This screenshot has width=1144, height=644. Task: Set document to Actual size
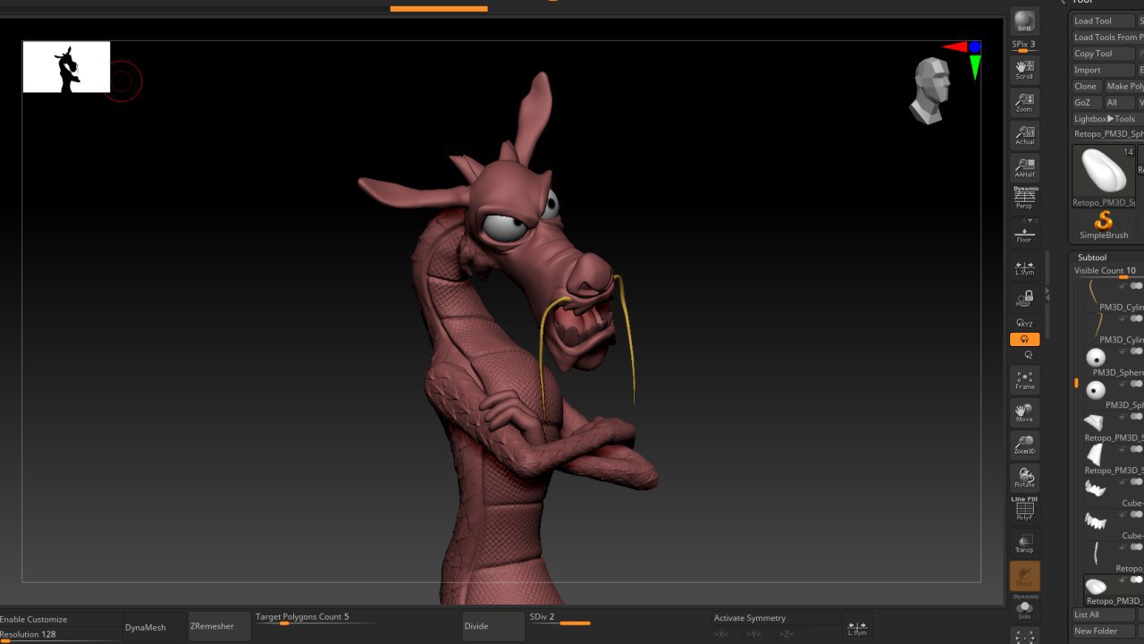coord(1024,135)
